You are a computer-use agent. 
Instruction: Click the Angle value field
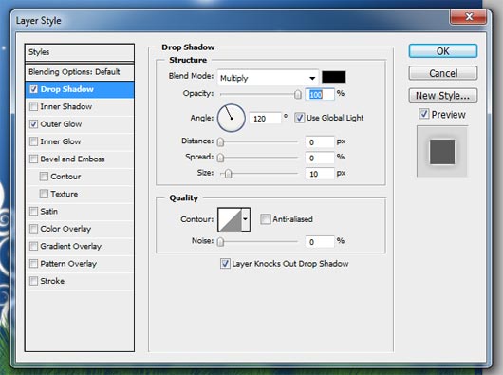265,119
